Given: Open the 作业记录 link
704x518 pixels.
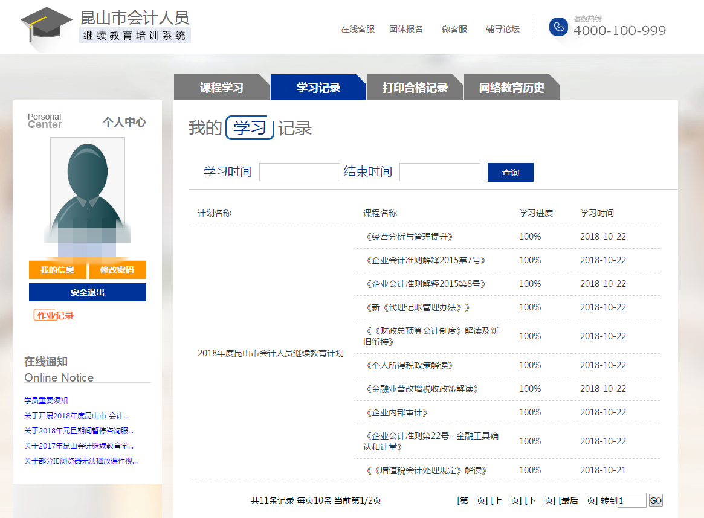Looking at the screenshot, I should click(x=54, y=315).
